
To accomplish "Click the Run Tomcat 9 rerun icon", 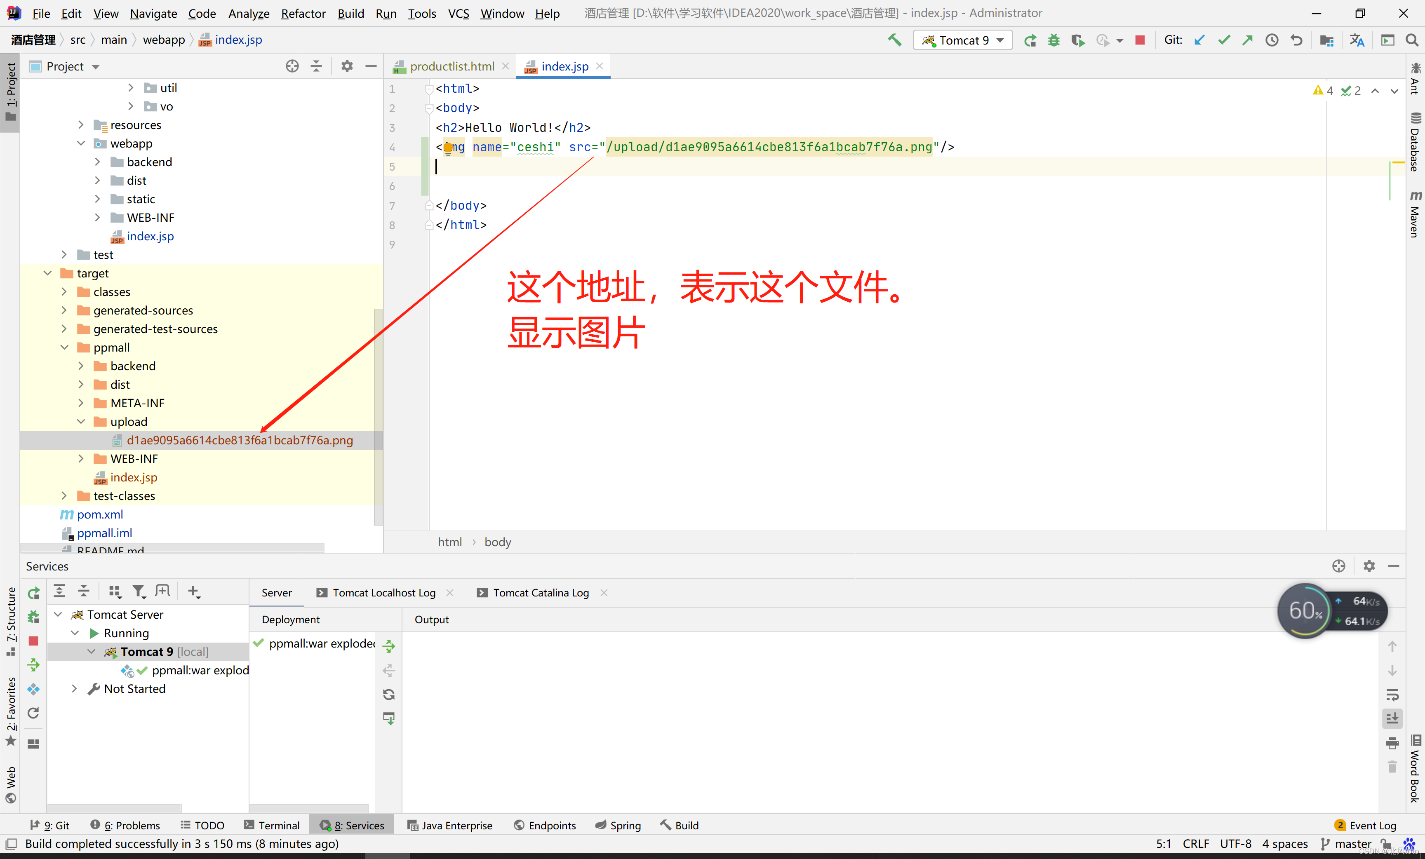I will (x=1030, y=40).
